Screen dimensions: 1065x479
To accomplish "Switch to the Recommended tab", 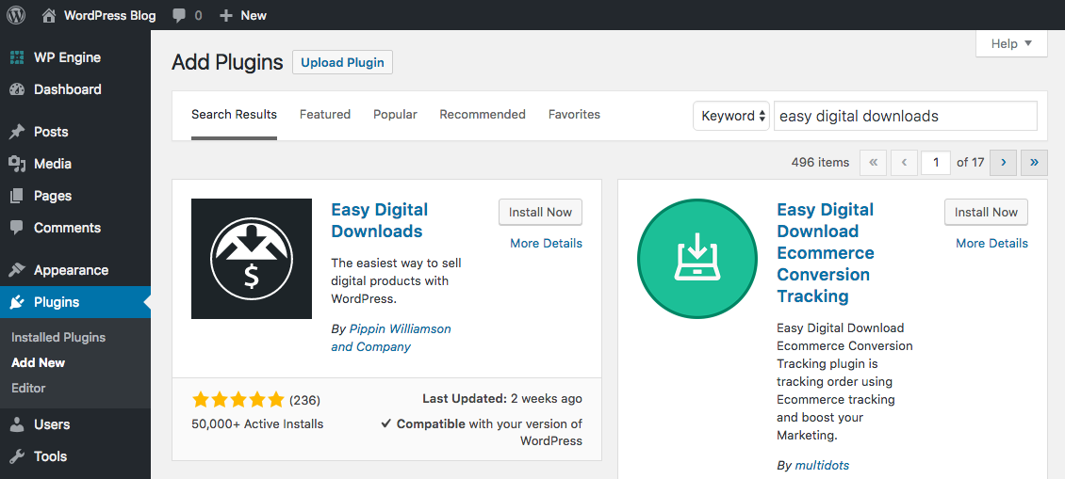I will click(x=483, y=115).
